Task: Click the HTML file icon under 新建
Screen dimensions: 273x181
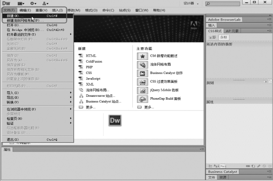Action: [x=81, y=56]
